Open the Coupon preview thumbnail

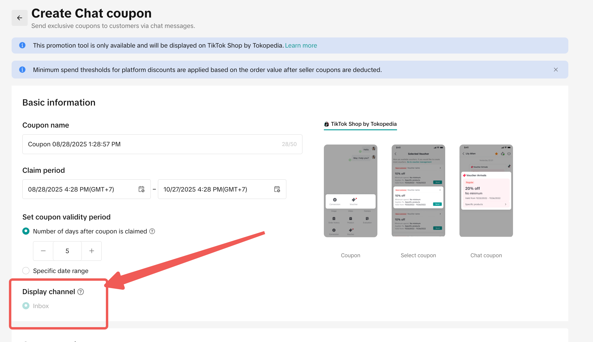tap(350, 191)
